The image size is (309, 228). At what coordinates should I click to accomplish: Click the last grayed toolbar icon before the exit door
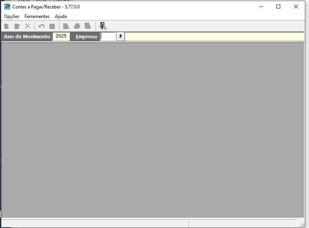point(88,26)
